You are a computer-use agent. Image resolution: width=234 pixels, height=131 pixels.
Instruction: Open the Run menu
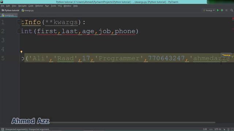47,6
